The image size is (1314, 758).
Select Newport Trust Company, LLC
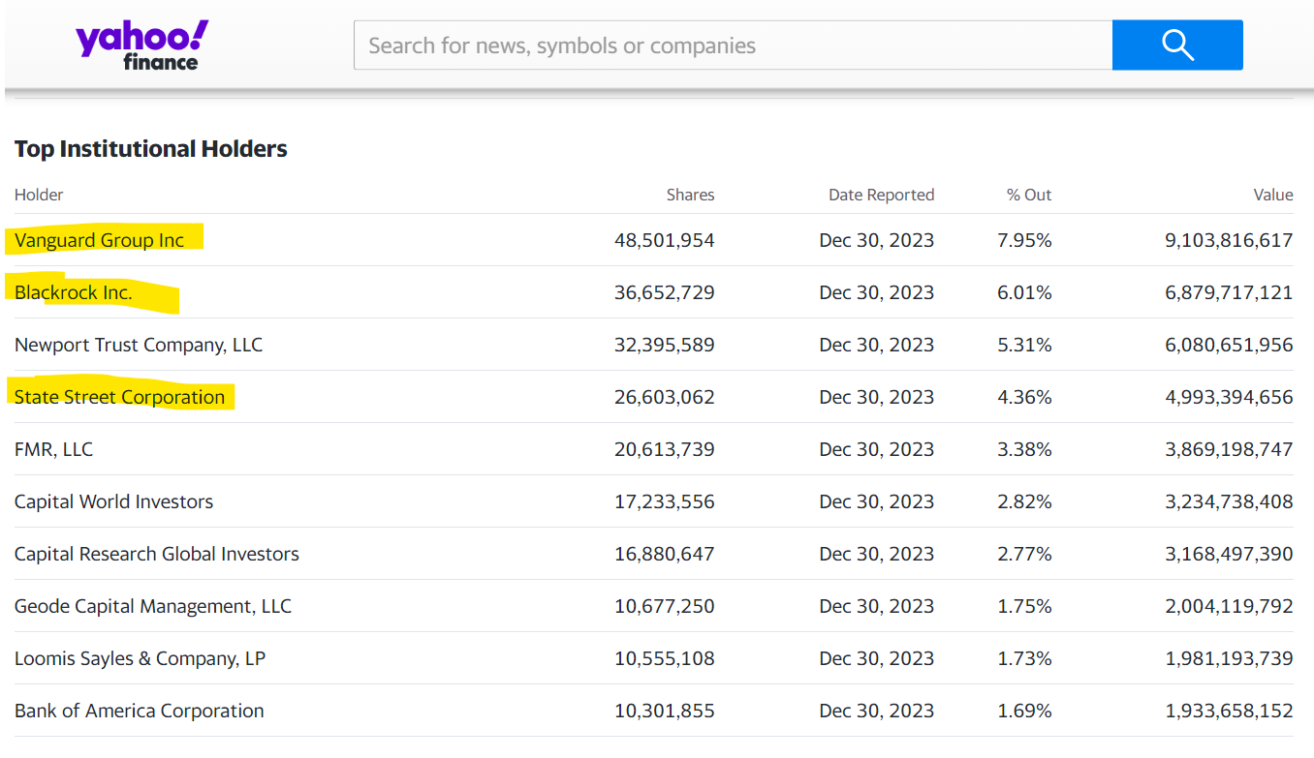pos(139,345)
